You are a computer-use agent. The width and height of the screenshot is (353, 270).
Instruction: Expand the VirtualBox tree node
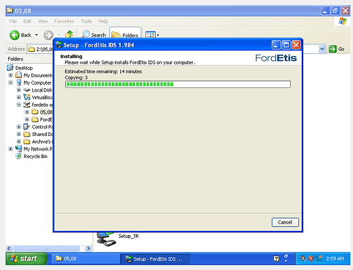(x=19, y=97)
